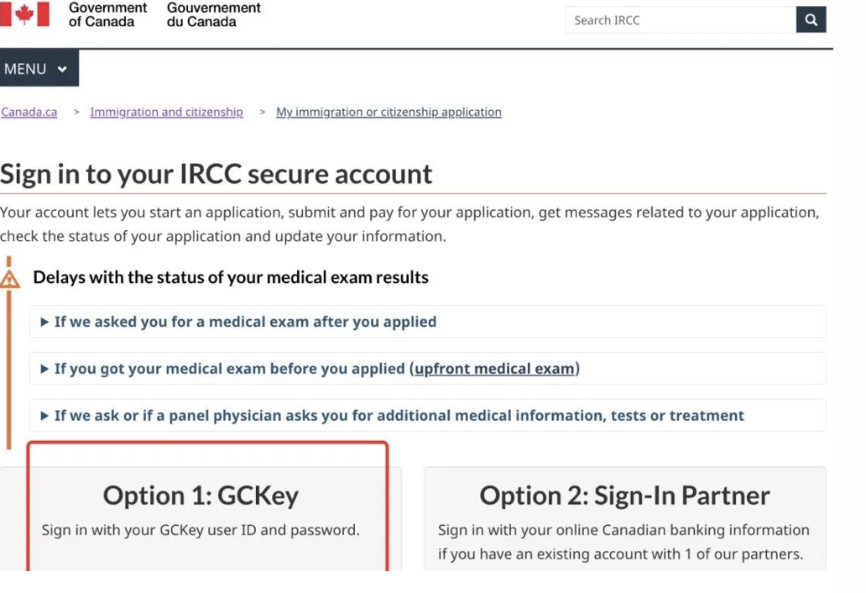The width and height of the screenshot is (866, 593).
Task: Go to Canada.ca breadcrumb
Action: 29,112
